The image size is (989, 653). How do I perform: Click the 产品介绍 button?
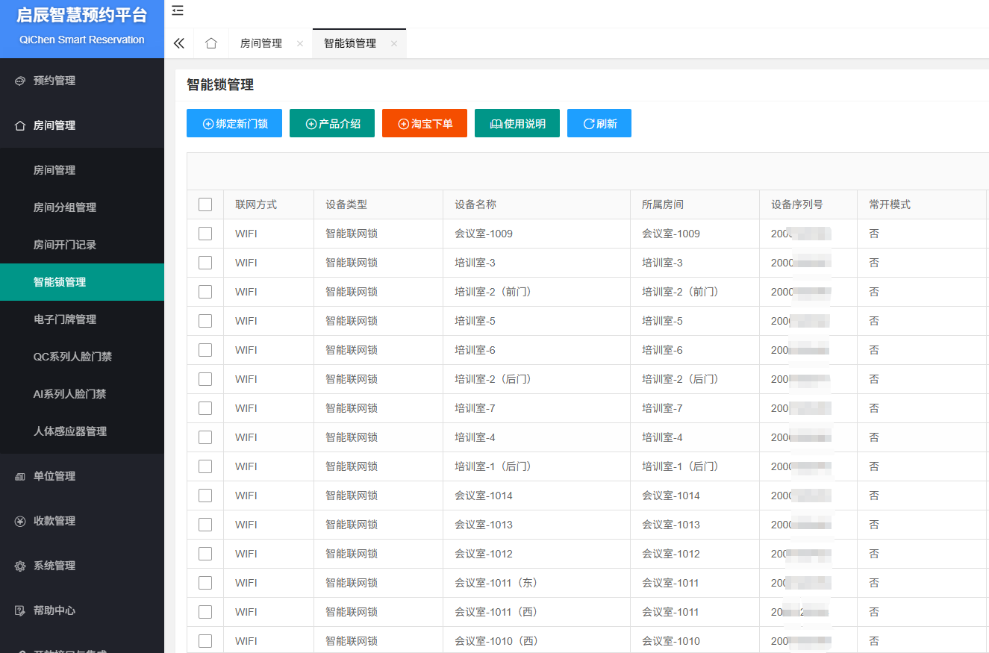tap(332, 124)
